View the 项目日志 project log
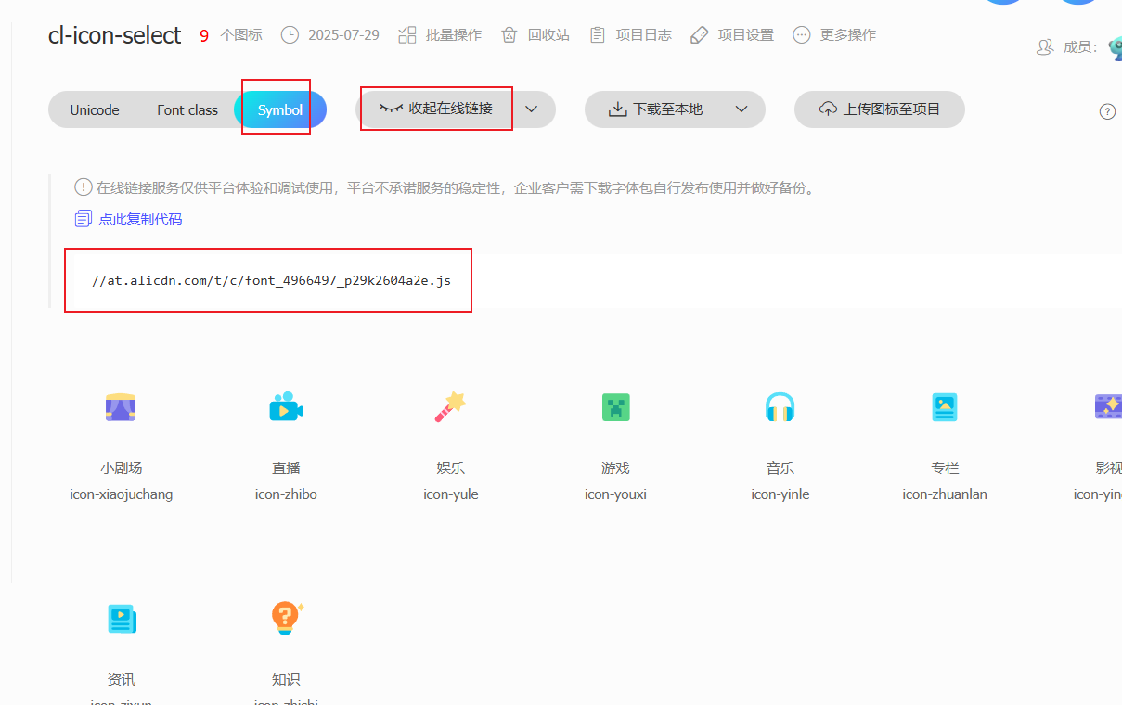The height and width of the screenshot is (705, 1122). (630, 34)
